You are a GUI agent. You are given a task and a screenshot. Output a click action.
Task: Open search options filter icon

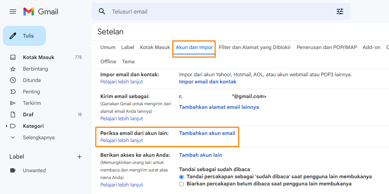click(x=340, y=11)
